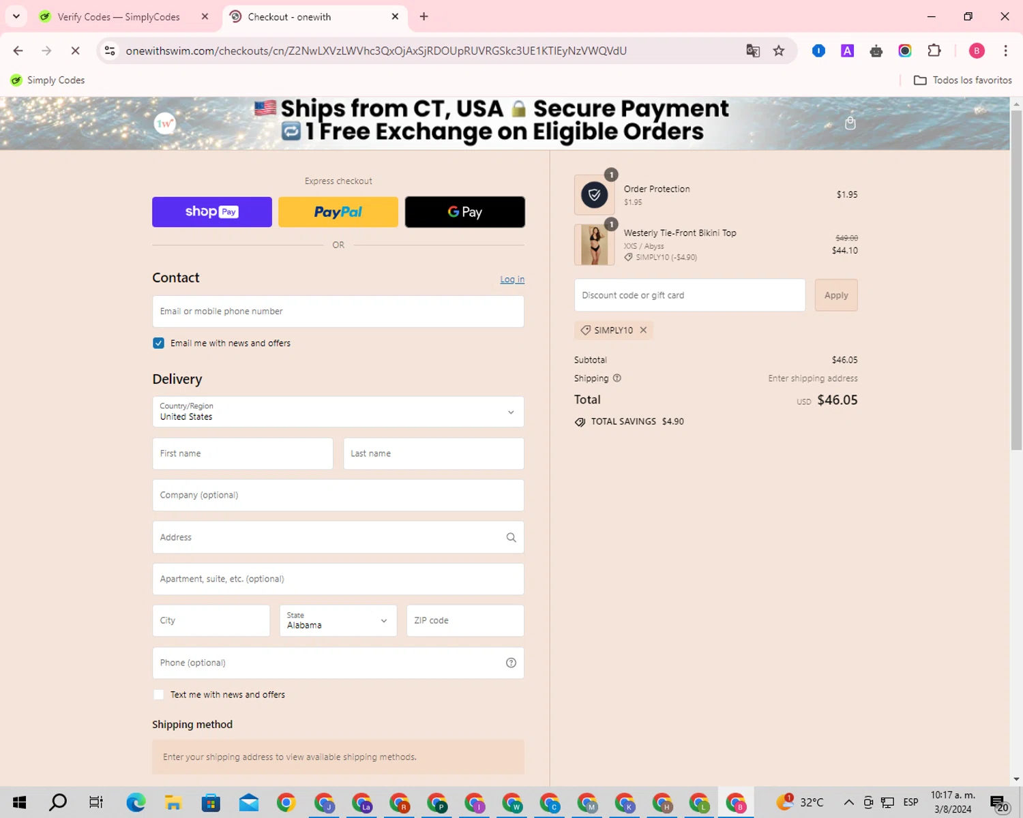Click the address search magnifier icon
This screenshot has height=818, width=1023.
(x=511, y=537)
